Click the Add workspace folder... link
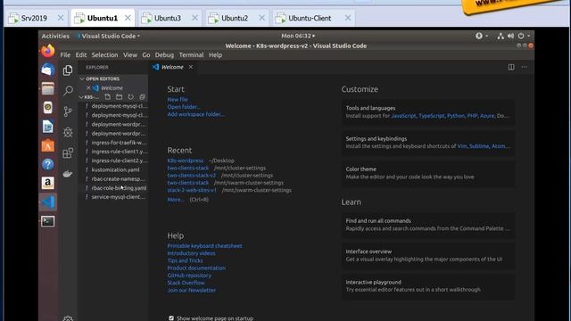Screen dimensions: 571x321 196,114
